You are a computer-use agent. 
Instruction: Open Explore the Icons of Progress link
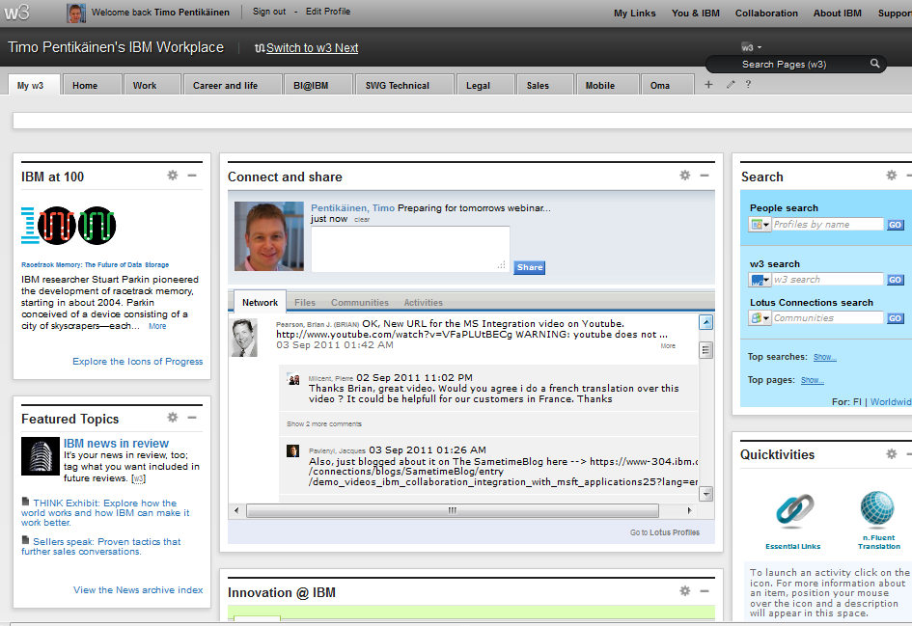[x=138, y=361]
